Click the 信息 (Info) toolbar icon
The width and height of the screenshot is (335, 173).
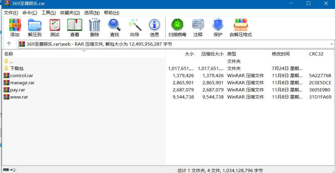pyautogui.click(x=154, y=27)
